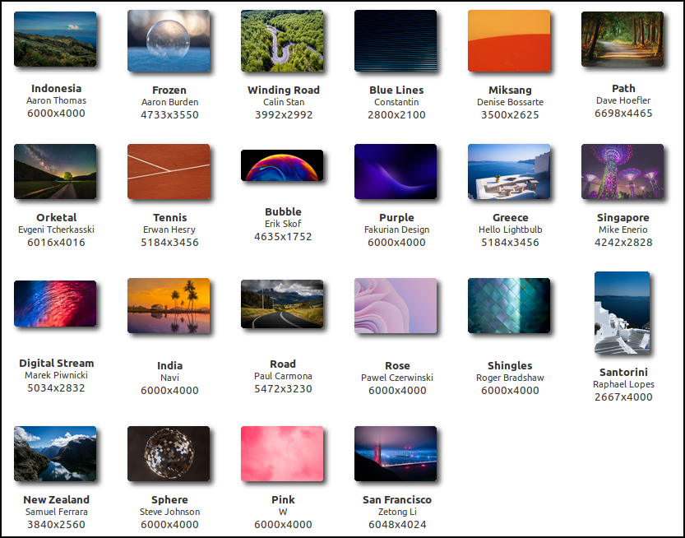Select the India sunset palms thumbnail

click(x=169, y=305)
